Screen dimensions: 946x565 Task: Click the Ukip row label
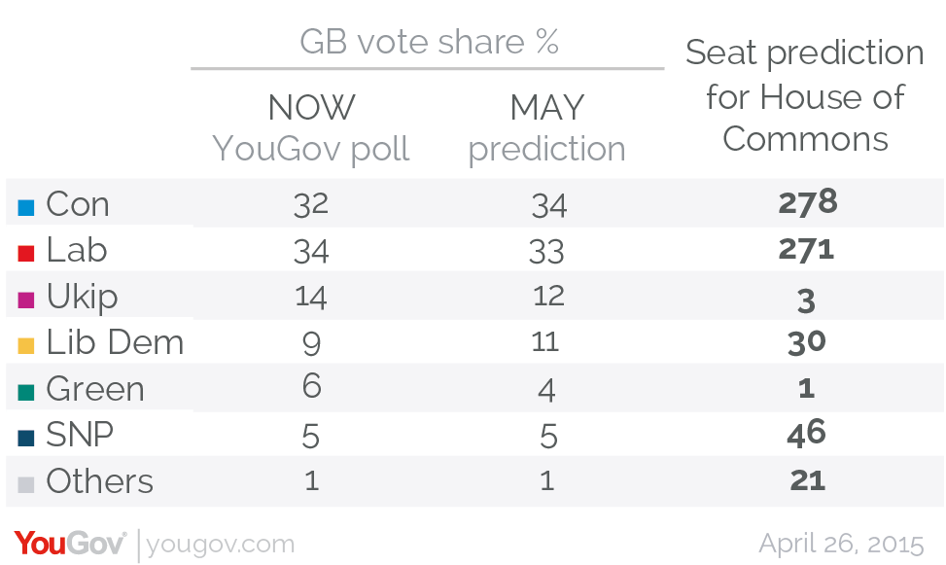[x=82, y=298]
